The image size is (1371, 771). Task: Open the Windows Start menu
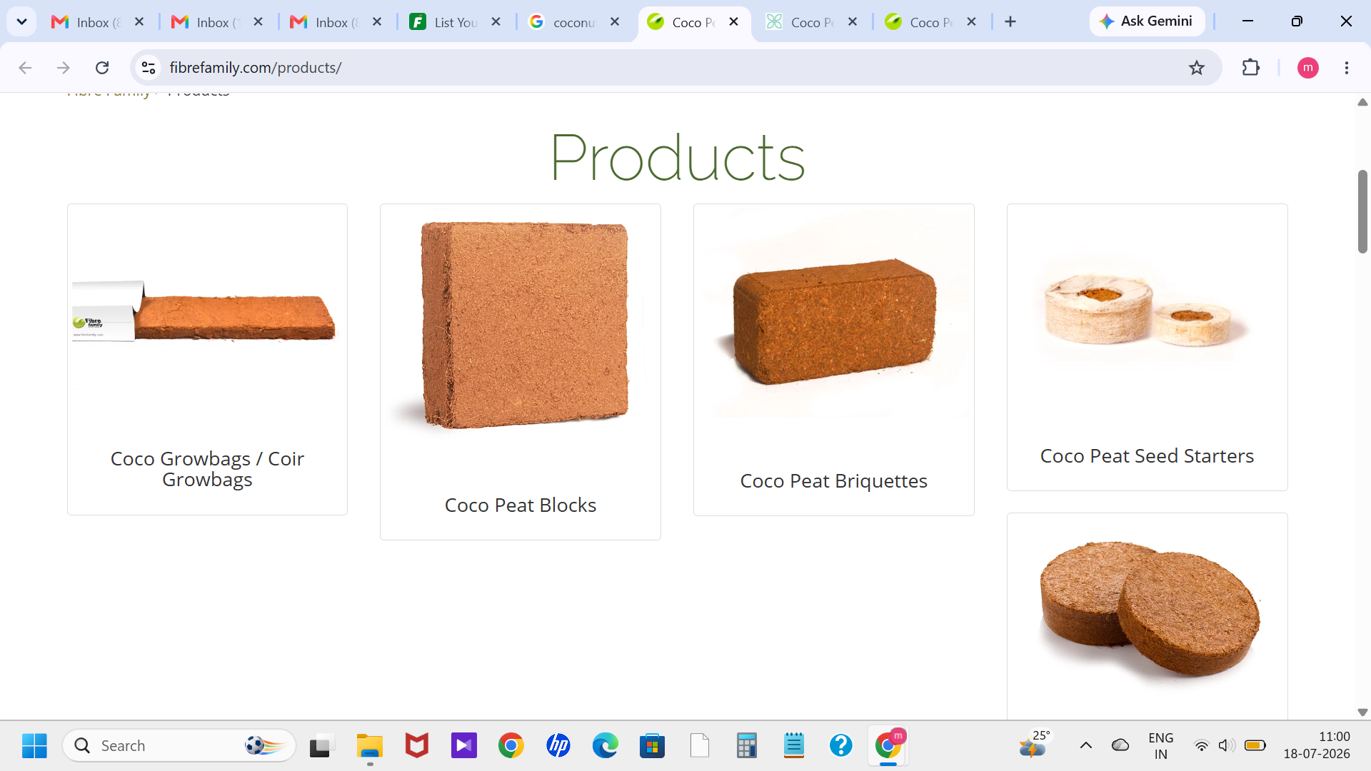(34, 746)
